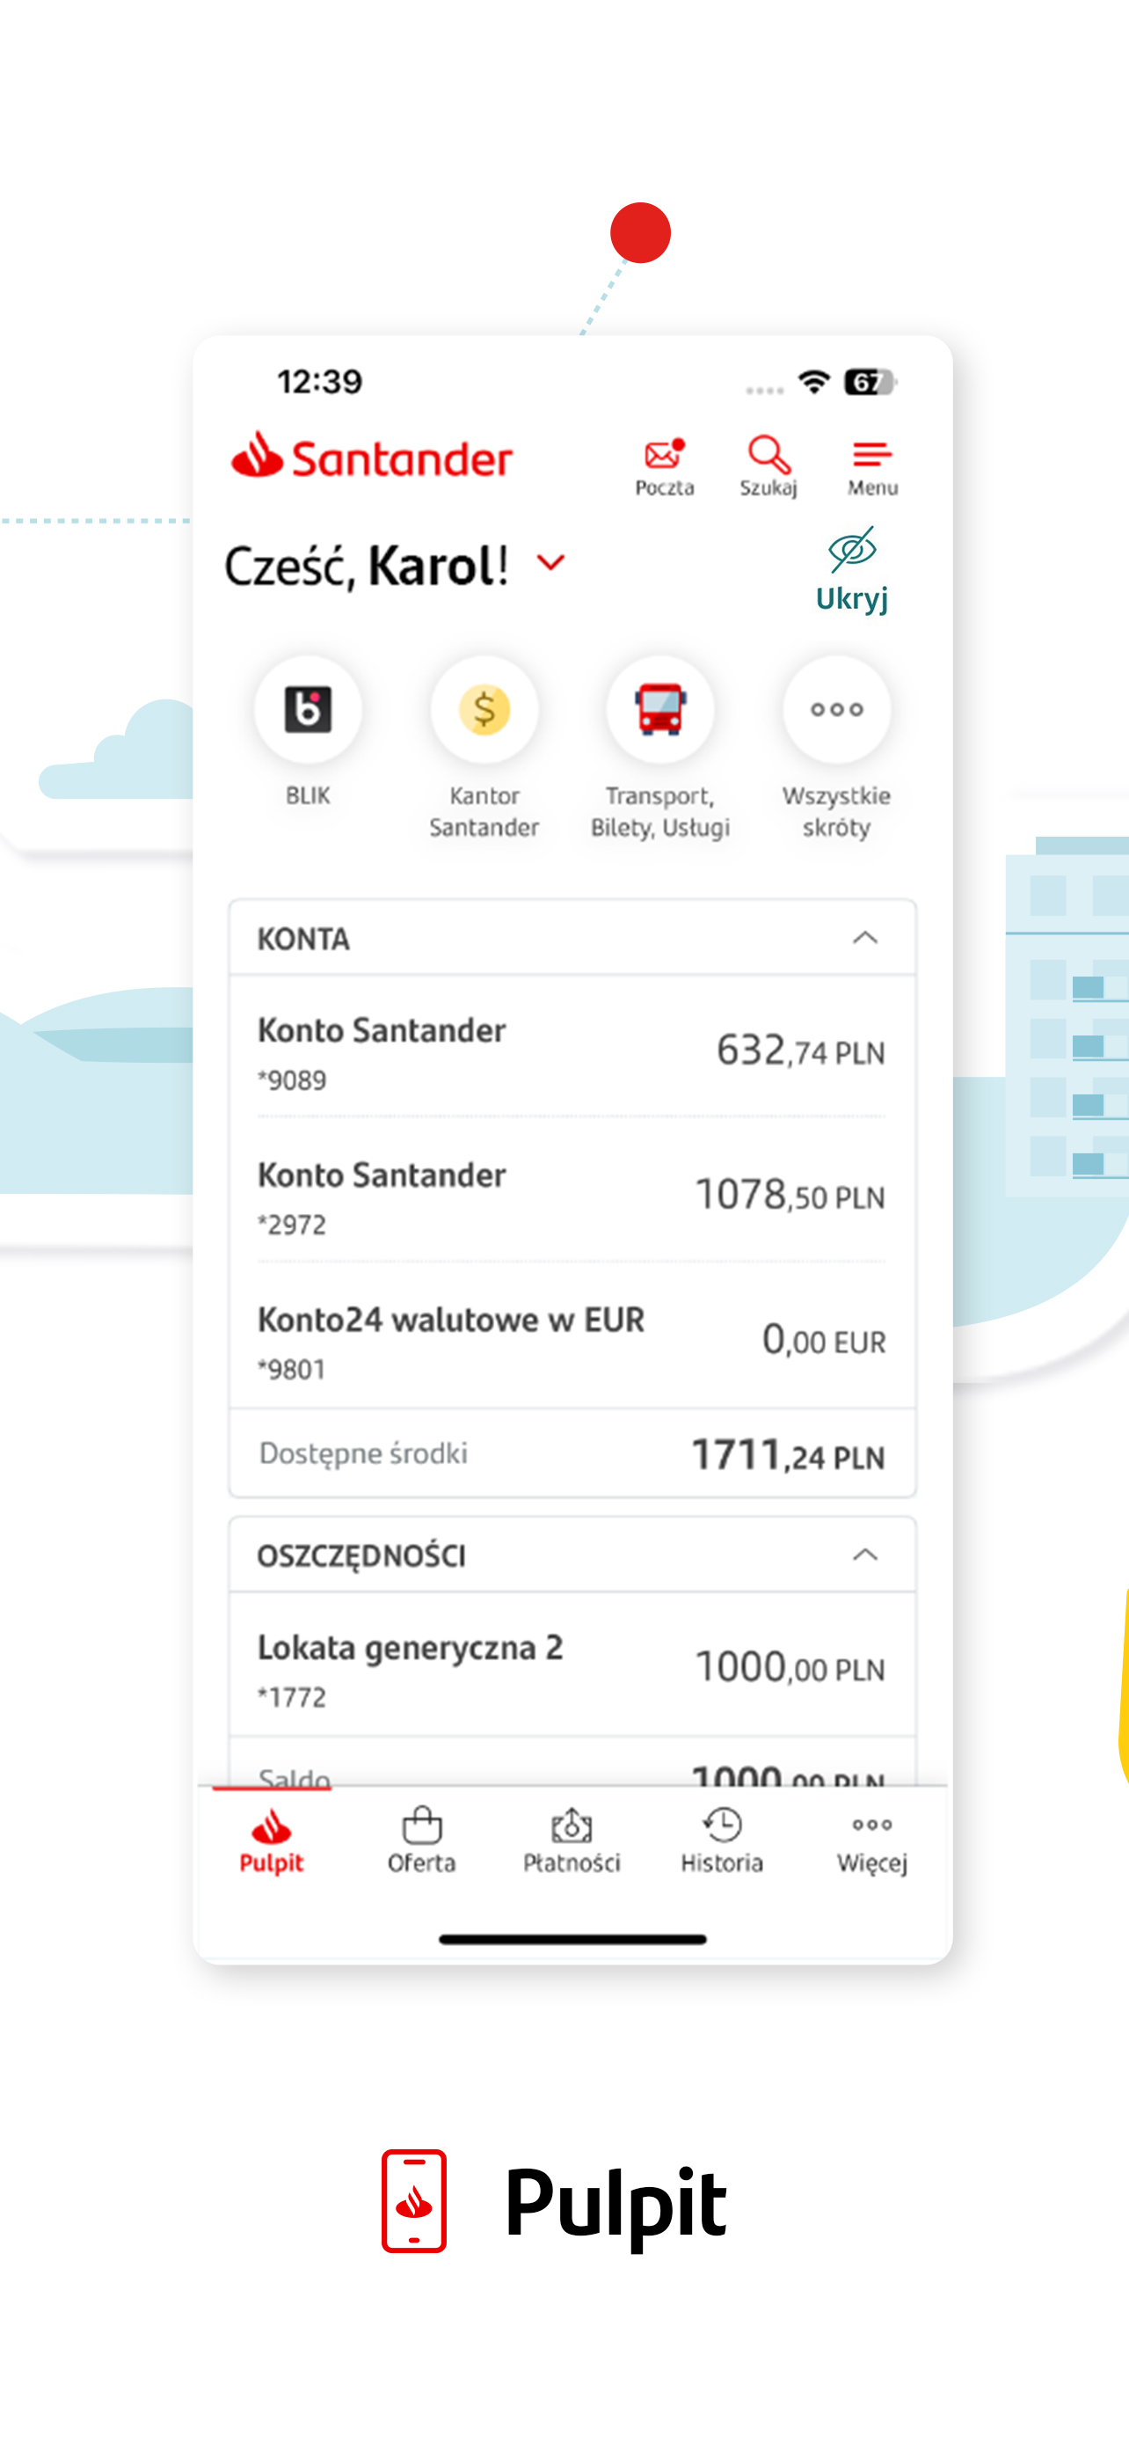Tap the Wi-Fi status icon

click(814, 382)
